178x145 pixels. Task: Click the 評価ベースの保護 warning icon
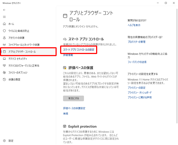click(x=65, y=68)
